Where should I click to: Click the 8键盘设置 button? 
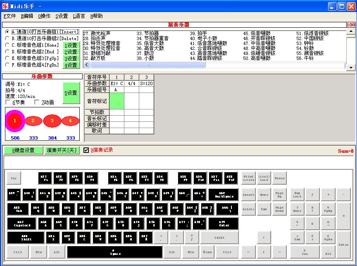[x=23, y=150]
